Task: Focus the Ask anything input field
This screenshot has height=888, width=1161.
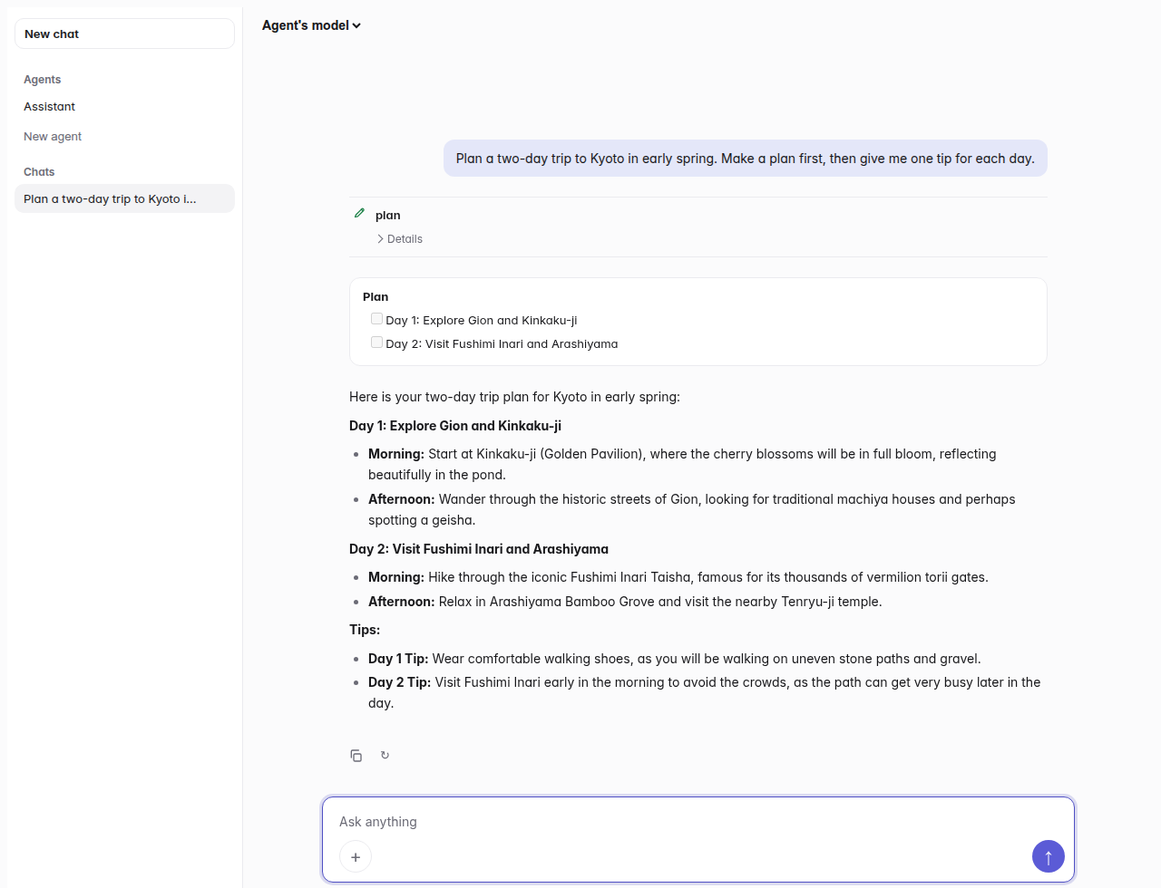Action: [x=698, y=822]
